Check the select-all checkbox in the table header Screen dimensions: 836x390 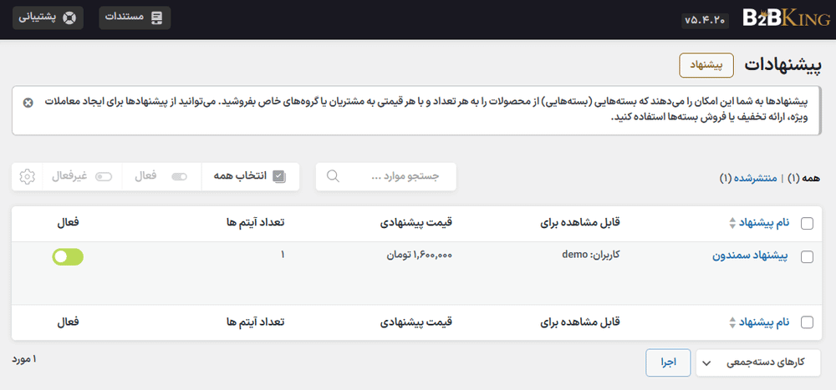tap(807, 223)
